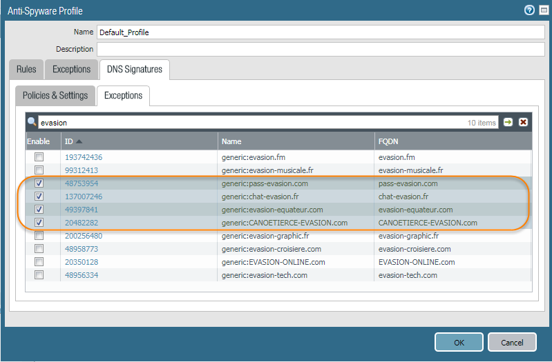
Task: Disable the chat-evasion.fr exception
Action: 39,197
